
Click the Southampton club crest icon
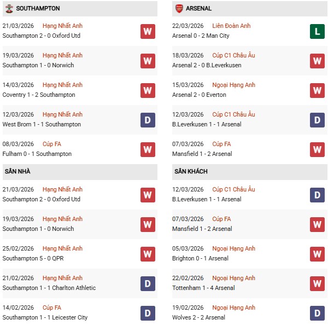[x=8, y=9]
